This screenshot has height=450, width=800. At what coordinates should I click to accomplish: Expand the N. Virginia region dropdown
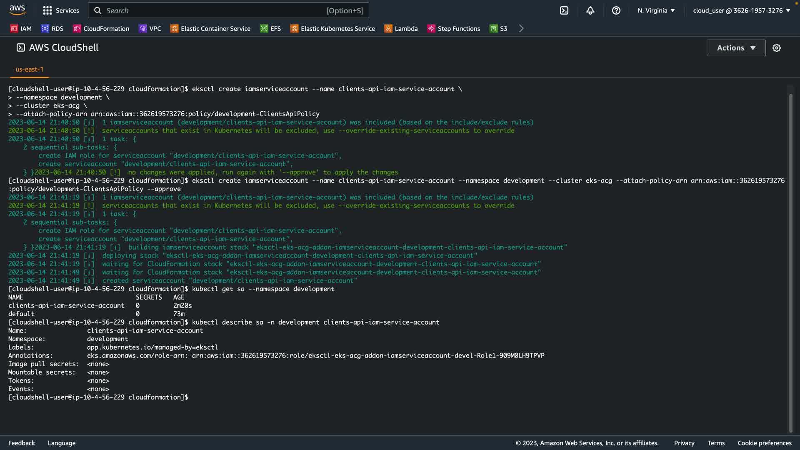click(656, 10)
